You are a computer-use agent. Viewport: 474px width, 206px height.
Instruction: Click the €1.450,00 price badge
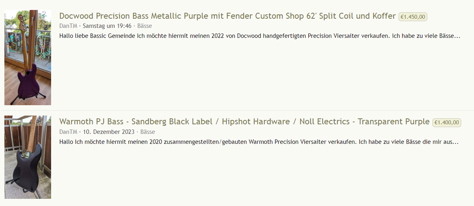413,17
